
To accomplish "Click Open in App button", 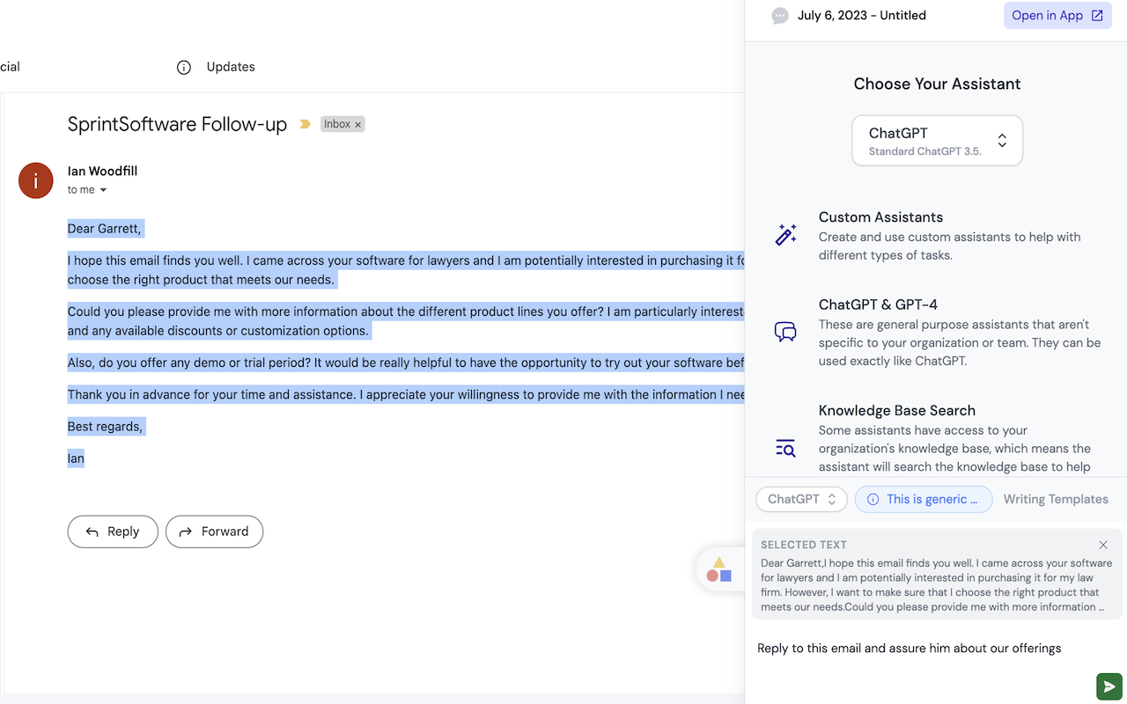I will tap(1057, 16).
